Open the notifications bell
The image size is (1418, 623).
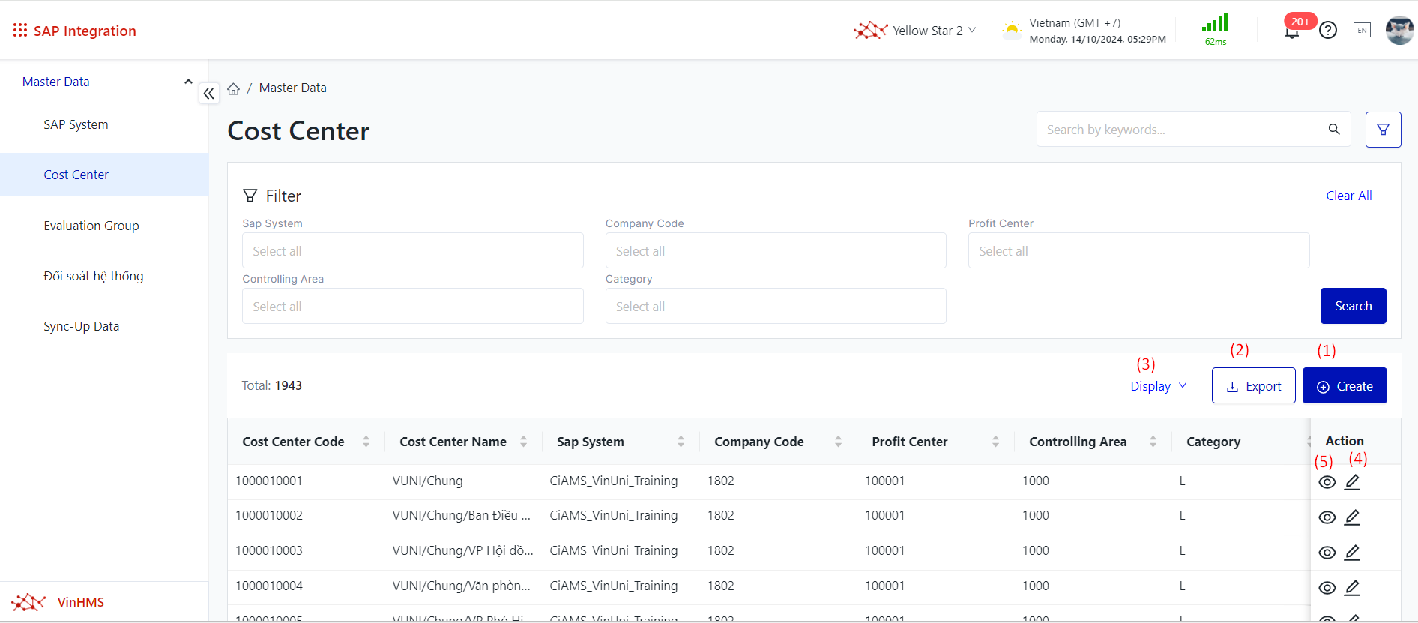coord(1292,32)
